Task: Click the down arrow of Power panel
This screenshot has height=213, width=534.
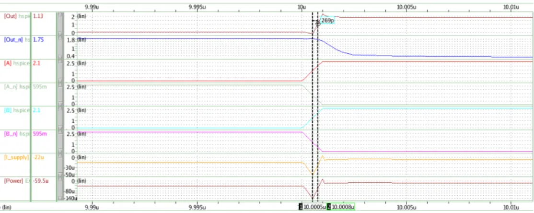Action: coord(60,198)
